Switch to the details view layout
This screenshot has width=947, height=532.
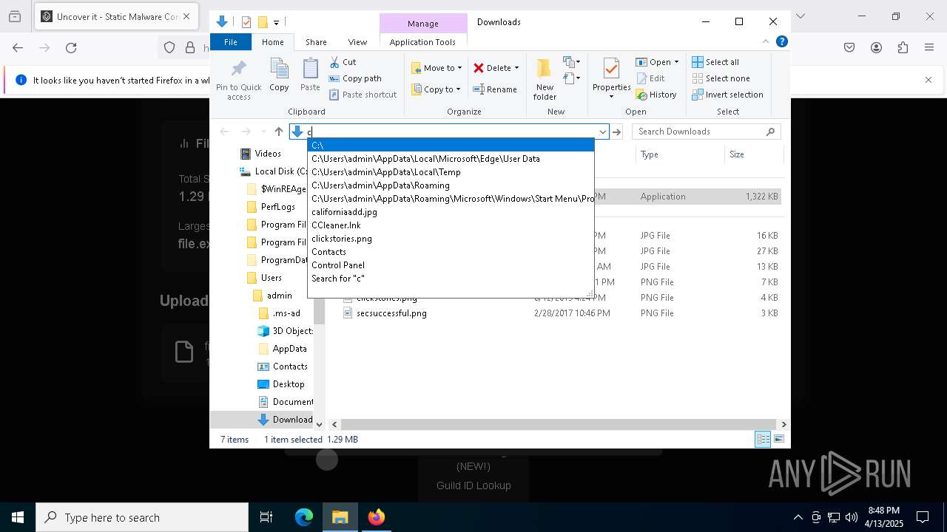pos(763,439)
